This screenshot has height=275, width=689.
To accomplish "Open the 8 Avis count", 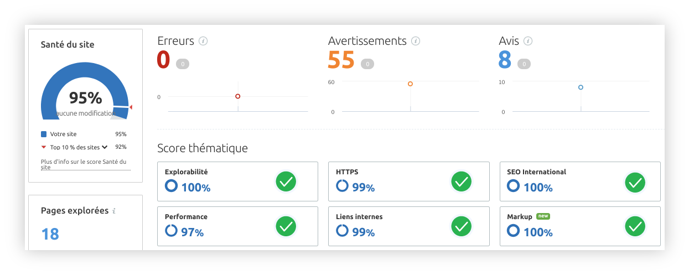I will [x=504, y=60].
